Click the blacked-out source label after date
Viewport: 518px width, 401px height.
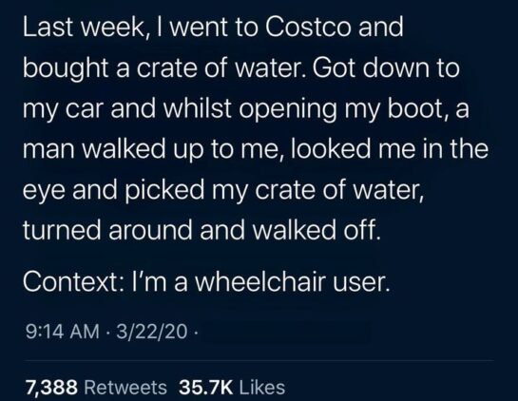point(286,332)
